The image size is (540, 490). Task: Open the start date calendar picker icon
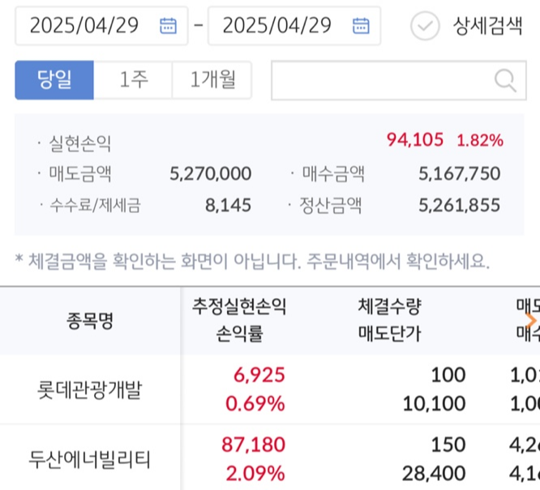point(168,26)
